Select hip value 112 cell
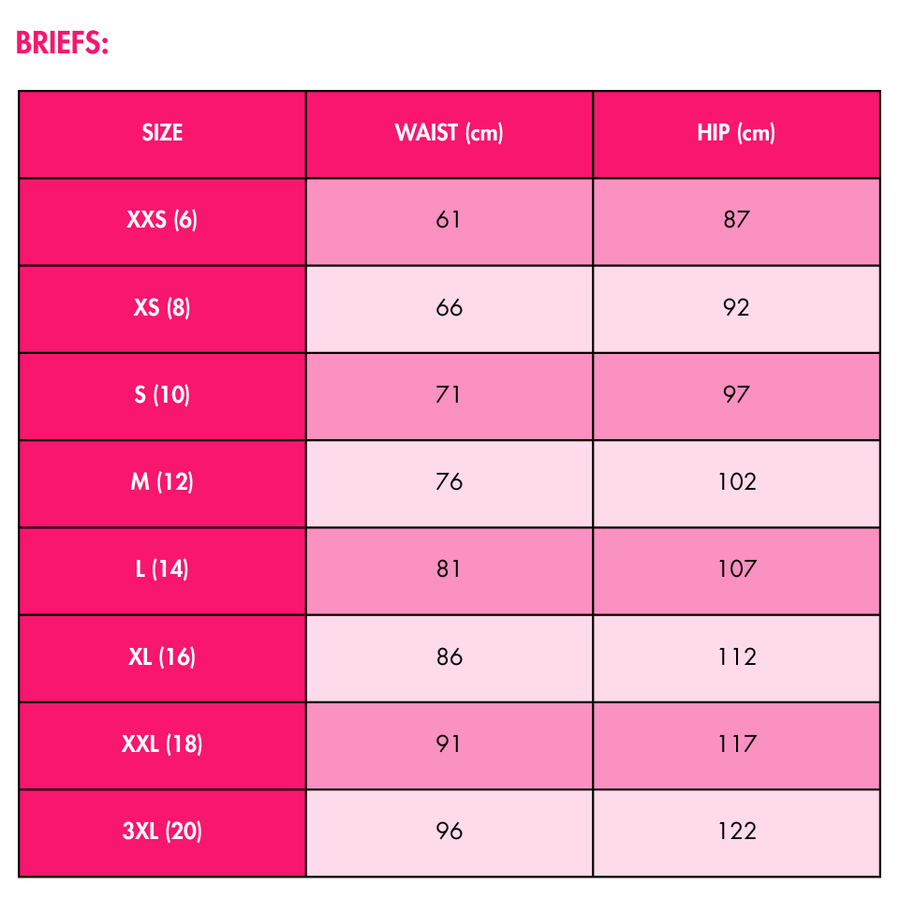The height and width of the screenshot is (899, 899). [x=736, y=656]
